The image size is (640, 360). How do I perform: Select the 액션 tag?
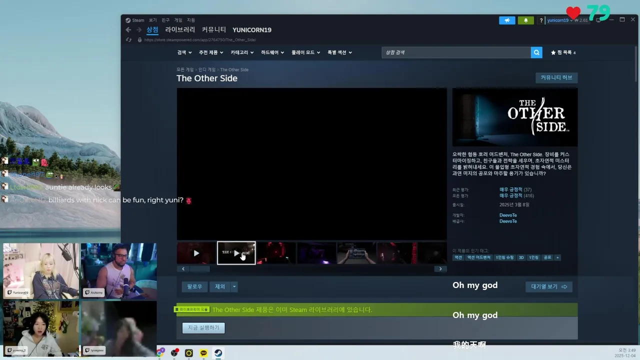tap(458, 257)
